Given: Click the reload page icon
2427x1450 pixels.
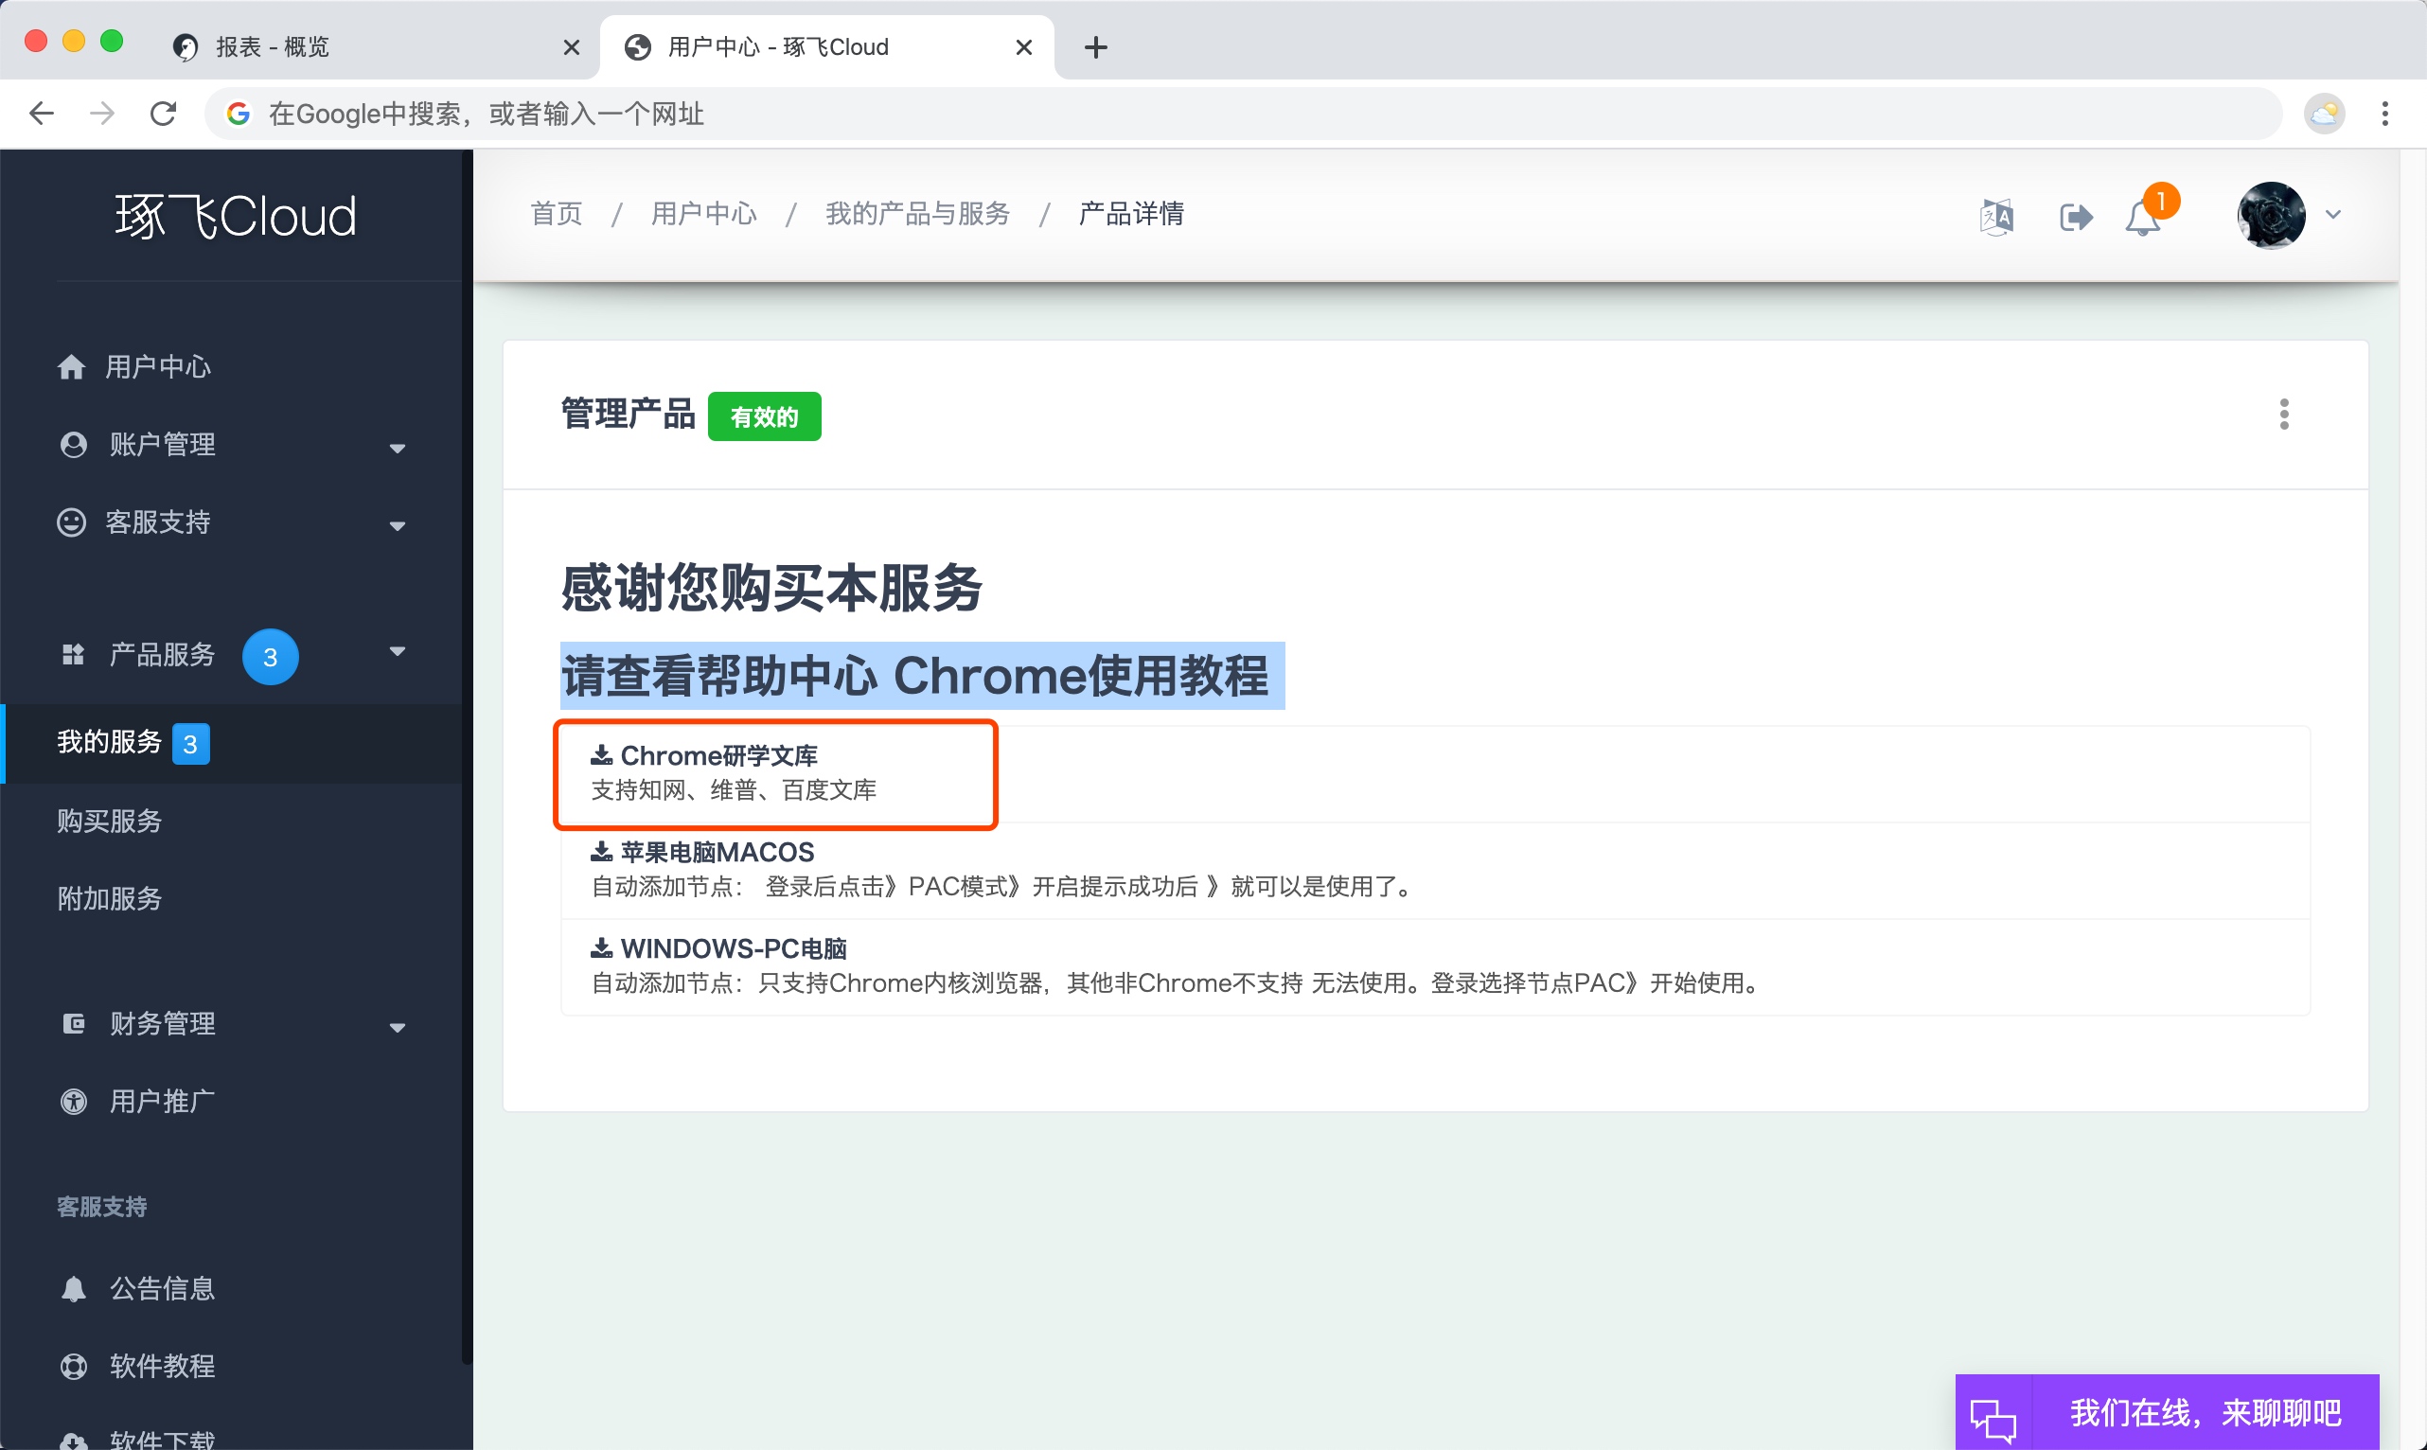Looking at the screenshot, I should (x=163, y=114).
